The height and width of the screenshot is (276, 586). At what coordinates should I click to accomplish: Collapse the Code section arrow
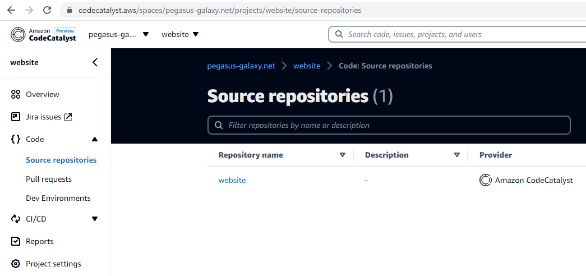click(x=95, y=139)
